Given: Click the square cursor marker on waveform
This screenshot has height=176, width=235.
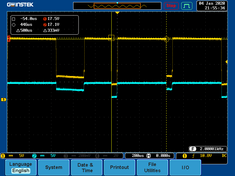Looking at the screenshot, I should coord(111,38).
